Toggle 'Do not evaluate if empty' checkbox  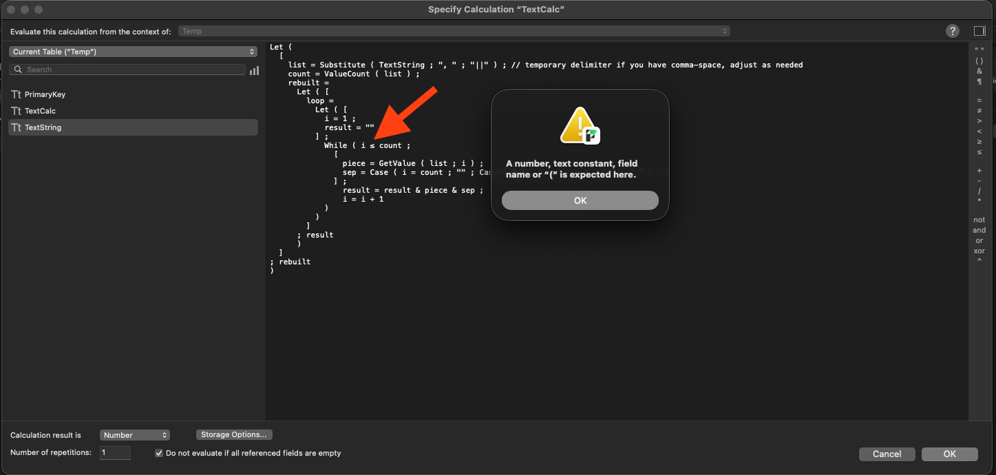click(159, 453)
